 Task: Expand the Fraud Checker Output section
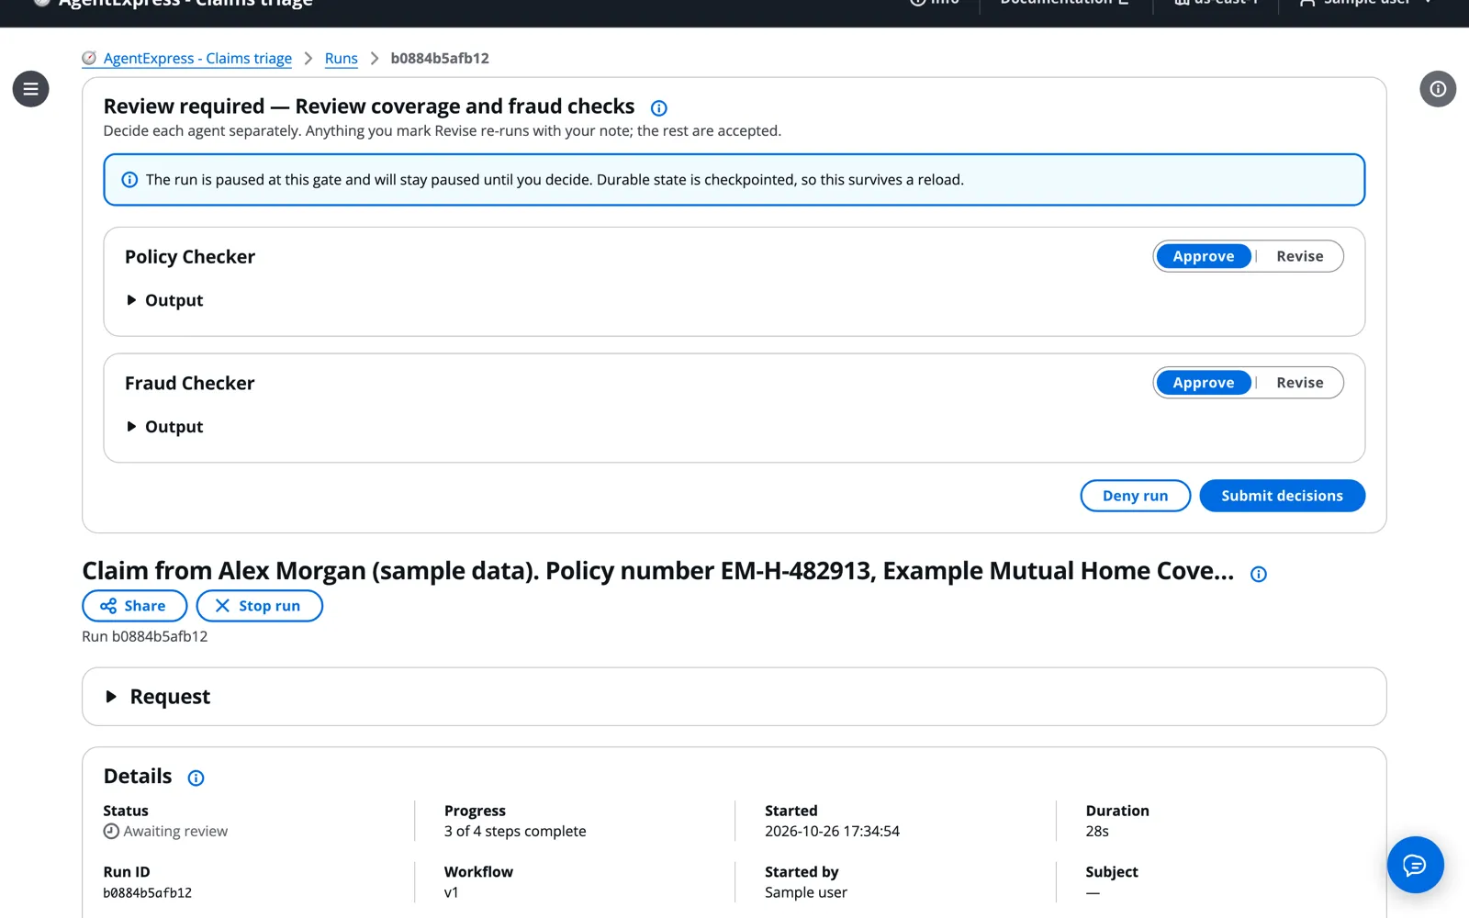pyautogui.click(x=165, y=427)
